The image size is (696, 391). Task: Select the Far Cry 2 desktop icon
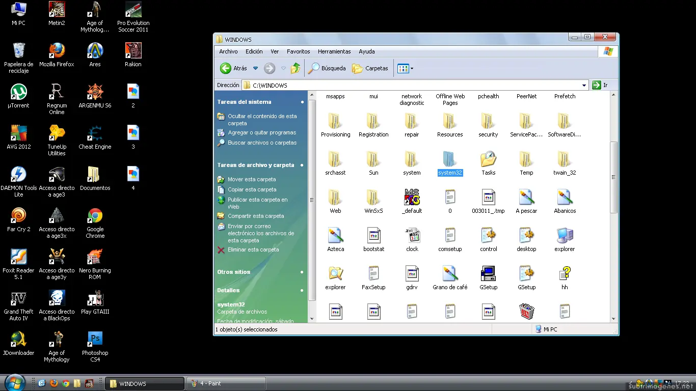[19, 220]
